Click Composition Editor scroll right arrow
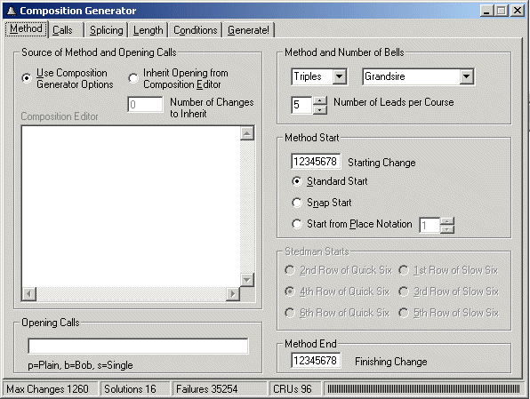Viewport: 530px width, 399px height. pyautogui.click(x=233, y=293)
